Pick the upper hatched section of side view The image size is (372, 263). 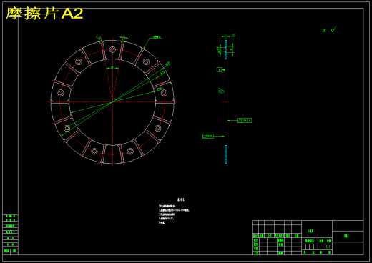click(x=226, y=49)
